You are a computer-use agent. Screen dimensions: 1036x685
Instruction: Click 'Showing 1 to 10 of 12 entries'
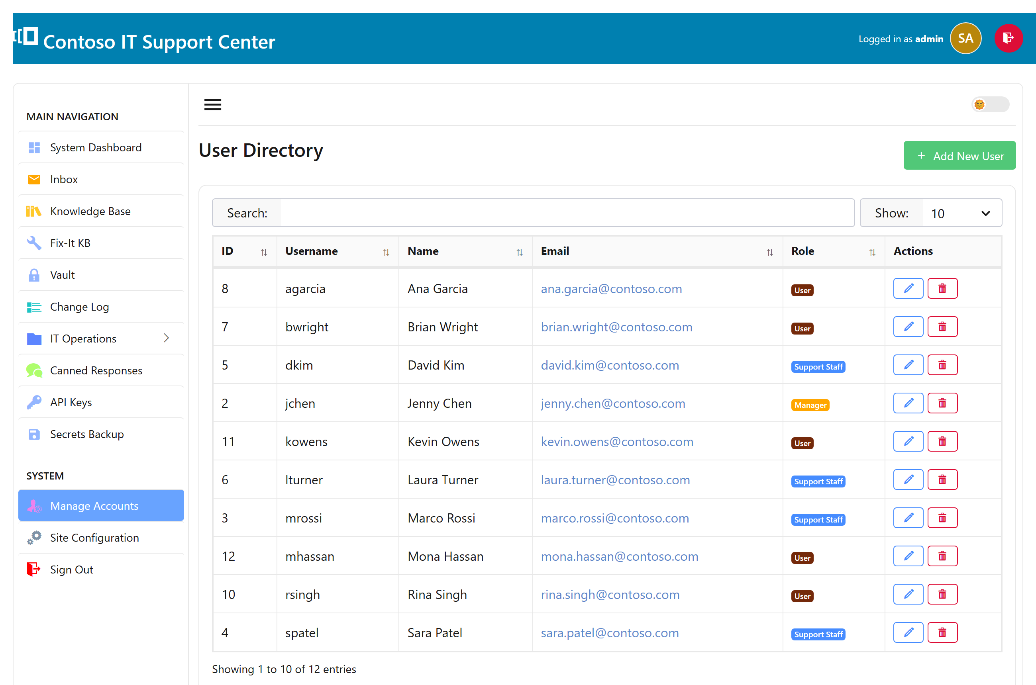(x=284, y=669)
